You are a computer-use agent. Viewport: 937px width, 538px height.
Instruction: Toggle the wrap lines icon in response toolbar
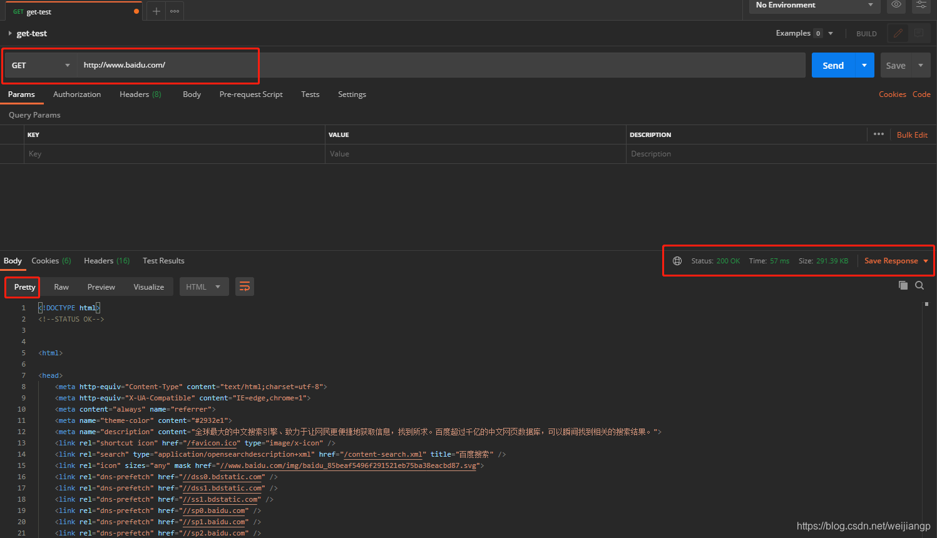point(245,287)
